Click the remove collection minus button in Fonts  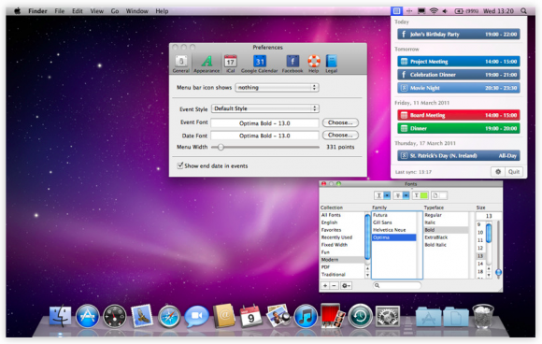pyautogui.click(x=334, y=285)
